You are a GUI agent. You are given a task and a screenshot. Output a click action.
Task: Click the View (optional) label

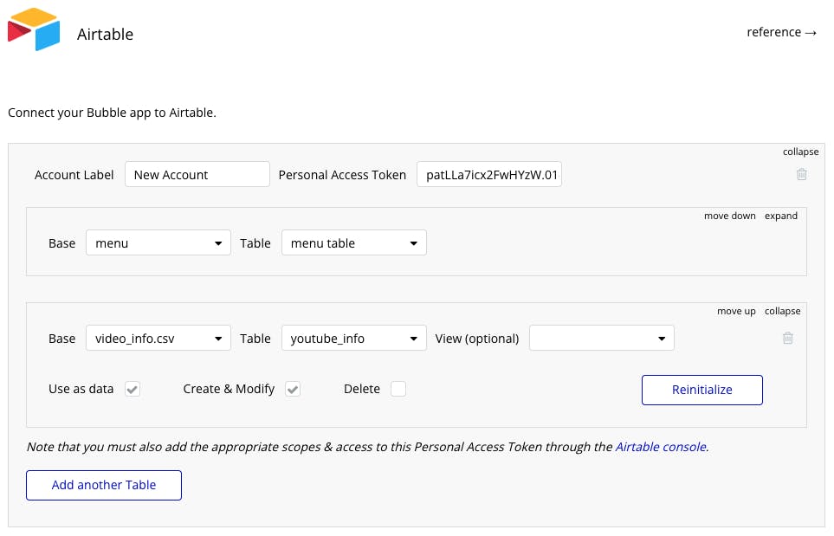(477, 339)
